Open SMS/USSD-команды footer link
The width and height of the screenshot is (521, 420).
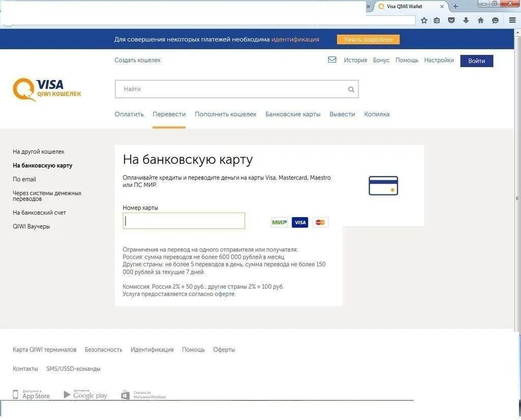coord(73,369)
